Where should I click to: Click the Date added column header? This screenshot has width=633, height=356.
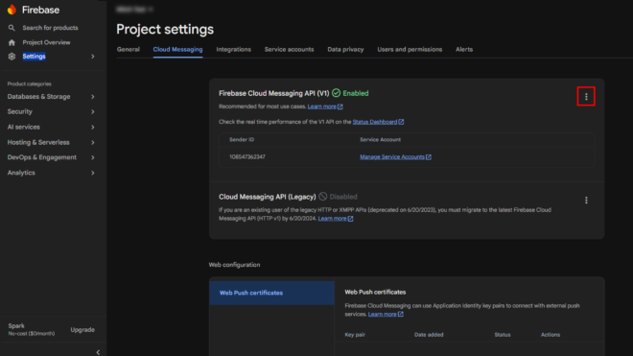(x=429, y=335)
